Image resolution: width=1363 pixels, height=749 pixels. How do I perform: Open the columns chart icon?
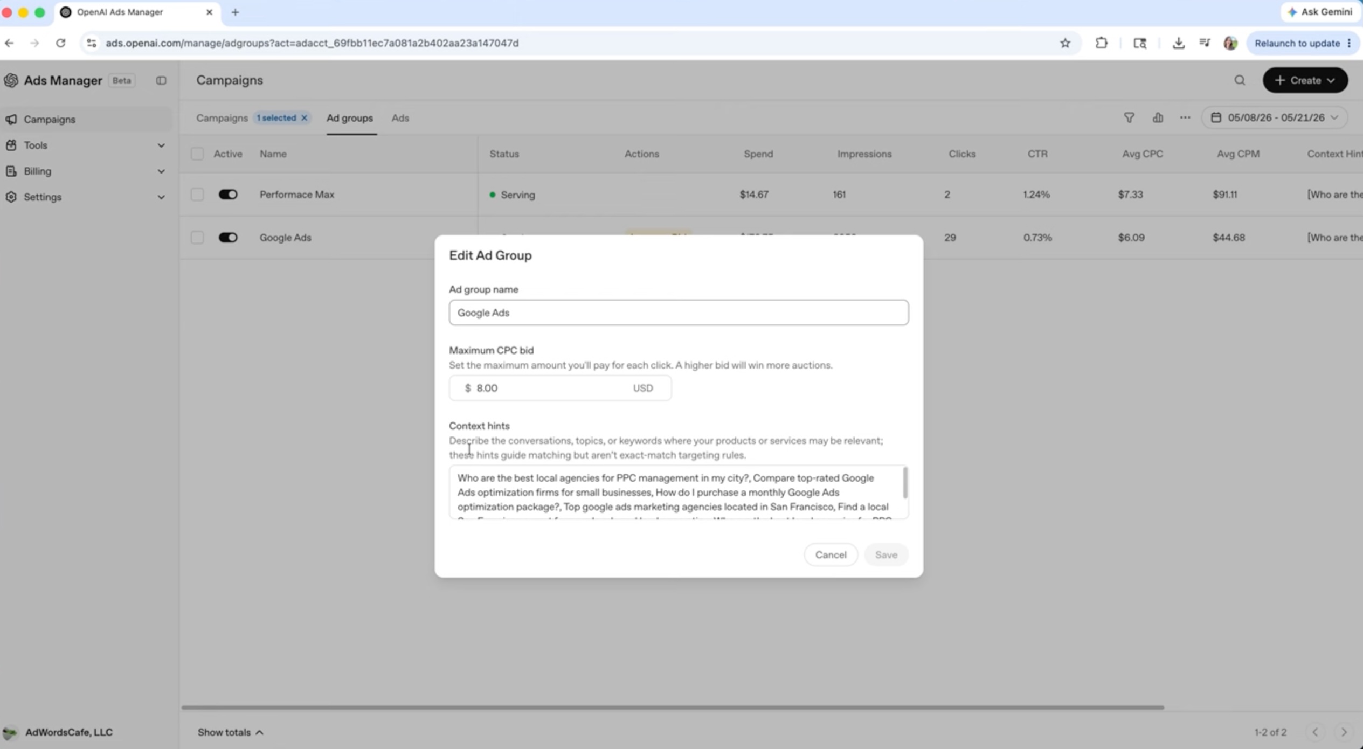pos(1158,117)
